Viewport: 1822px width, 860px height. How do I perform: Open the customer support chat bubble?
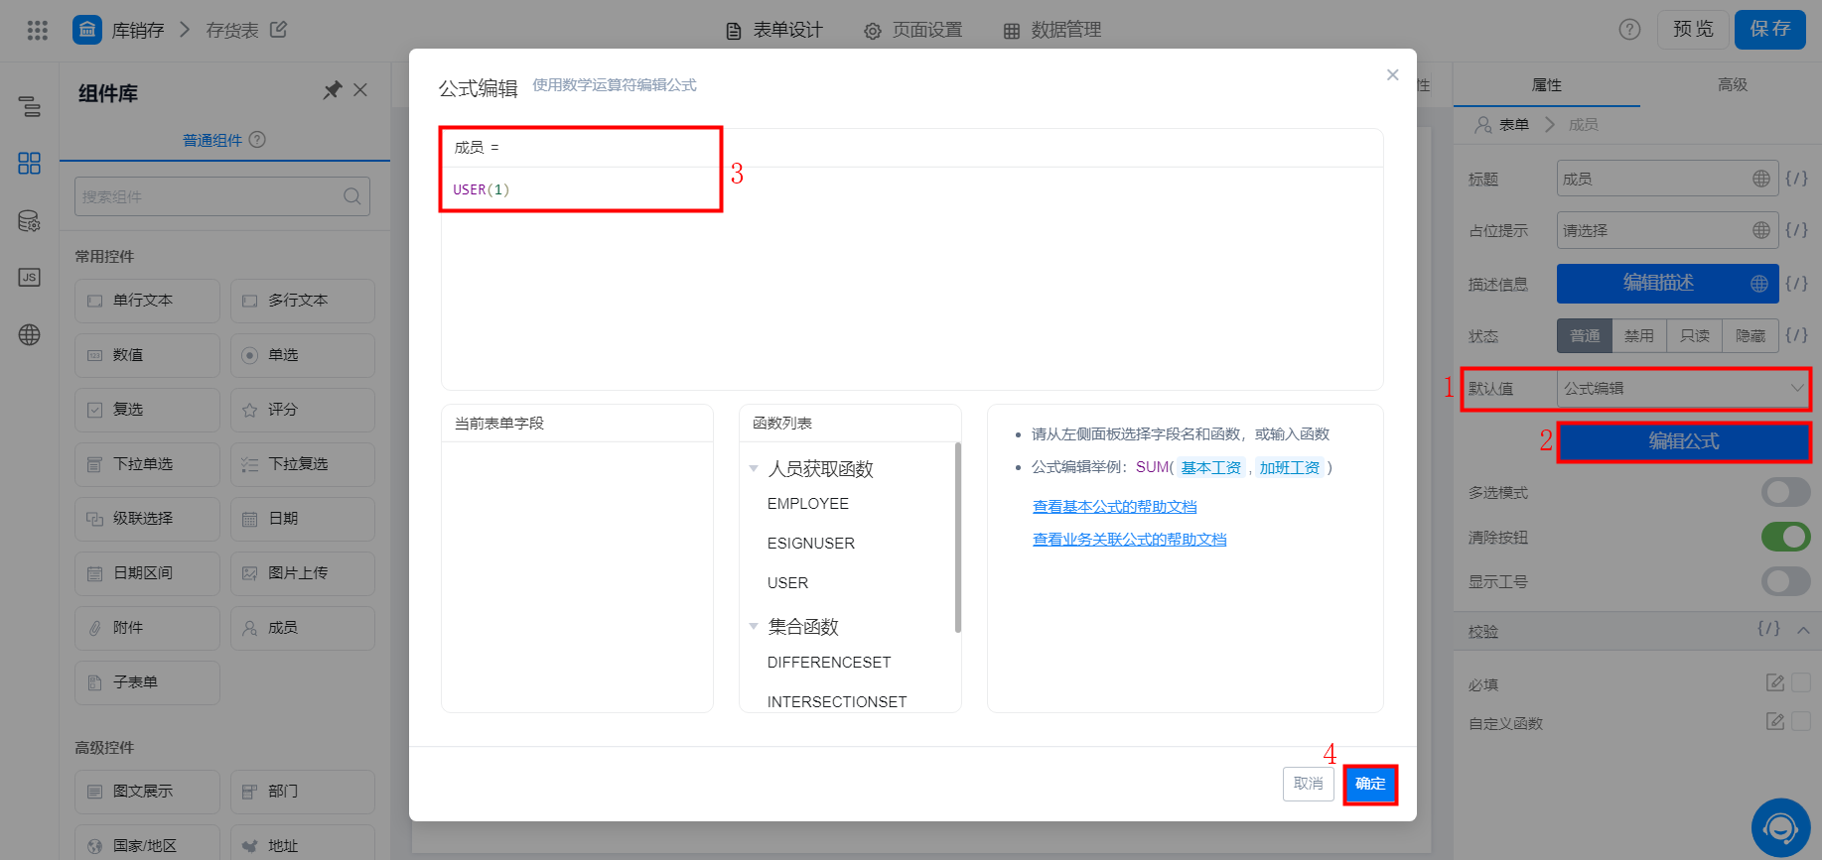pos(1780,827)
